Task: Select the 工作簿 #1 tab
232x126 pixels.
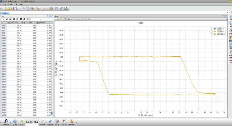Action: point(5,13)
